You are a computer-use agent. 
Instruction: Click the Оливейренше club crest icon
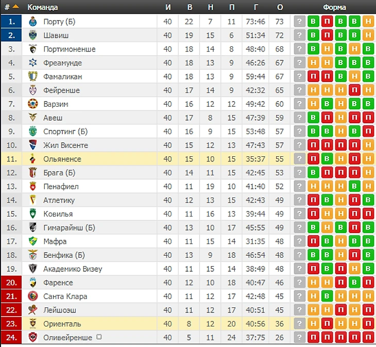tap(32, 337)
